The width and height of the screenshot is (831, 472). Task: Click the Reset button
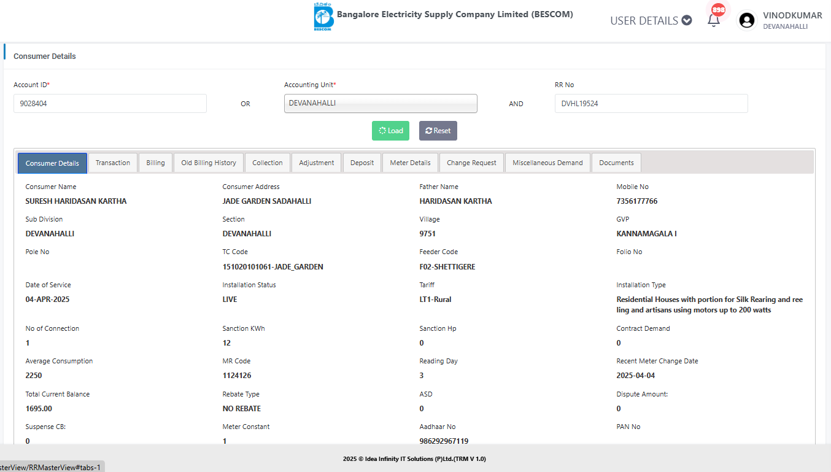click(438, 131)
